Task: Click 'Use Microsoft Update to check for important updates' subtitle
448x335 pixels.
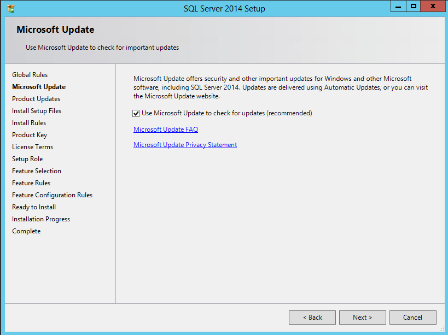Action: point(102,48)
